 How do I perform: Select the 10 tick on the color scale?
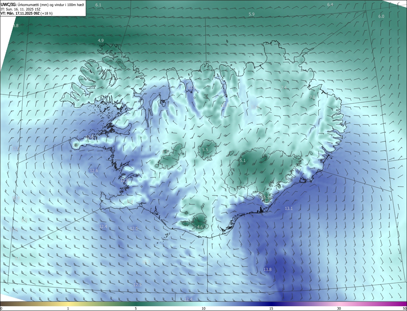pyautogui.click(x=203, y=308)
